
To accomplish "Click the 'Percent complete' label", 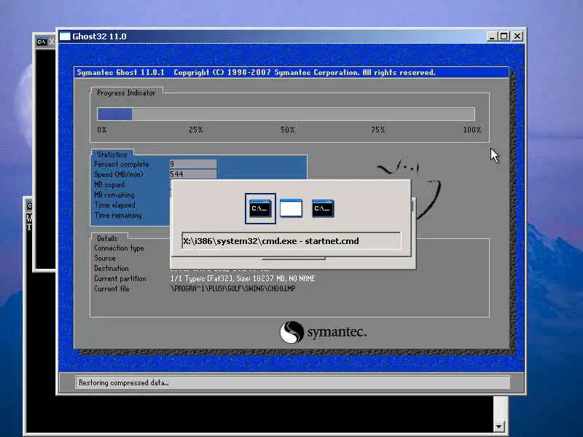I will pyautogui.click(x=121, y=165).
